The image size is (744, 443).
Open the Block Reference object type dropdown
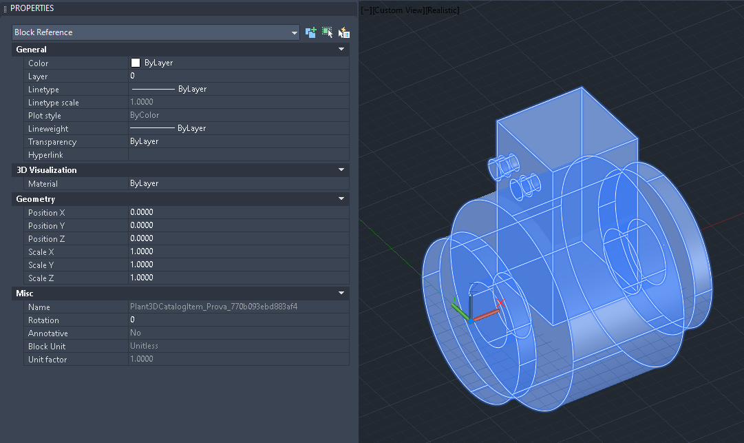pos(294,32)
